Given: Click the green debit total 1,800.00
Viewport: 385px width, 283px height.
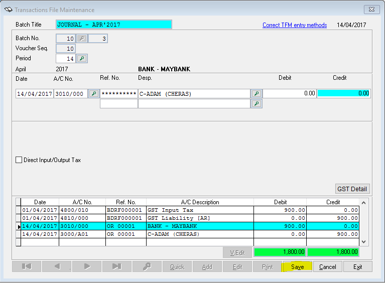Looking at the screenshot, I should (280, 252).
